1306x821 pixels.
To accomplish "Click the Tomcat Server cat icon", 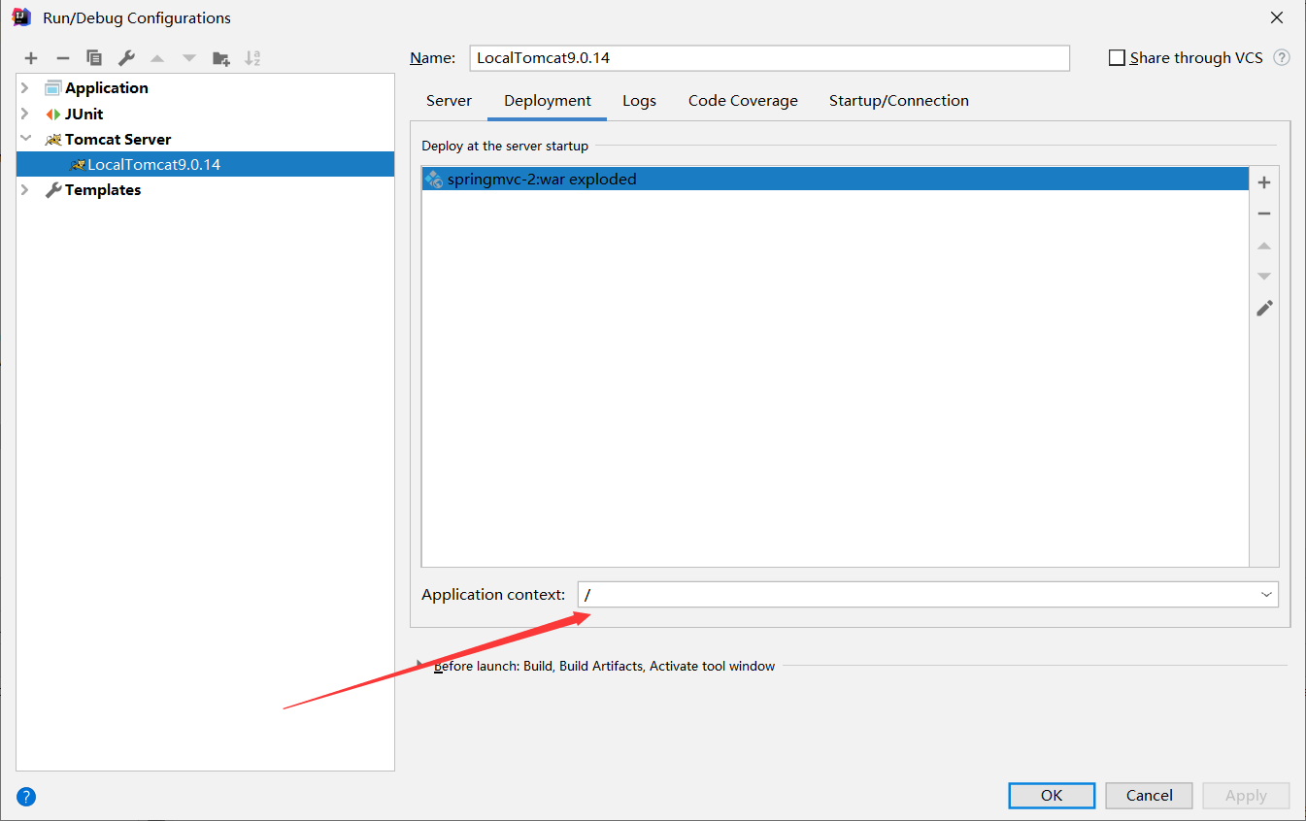I will (x=52, y=140).
